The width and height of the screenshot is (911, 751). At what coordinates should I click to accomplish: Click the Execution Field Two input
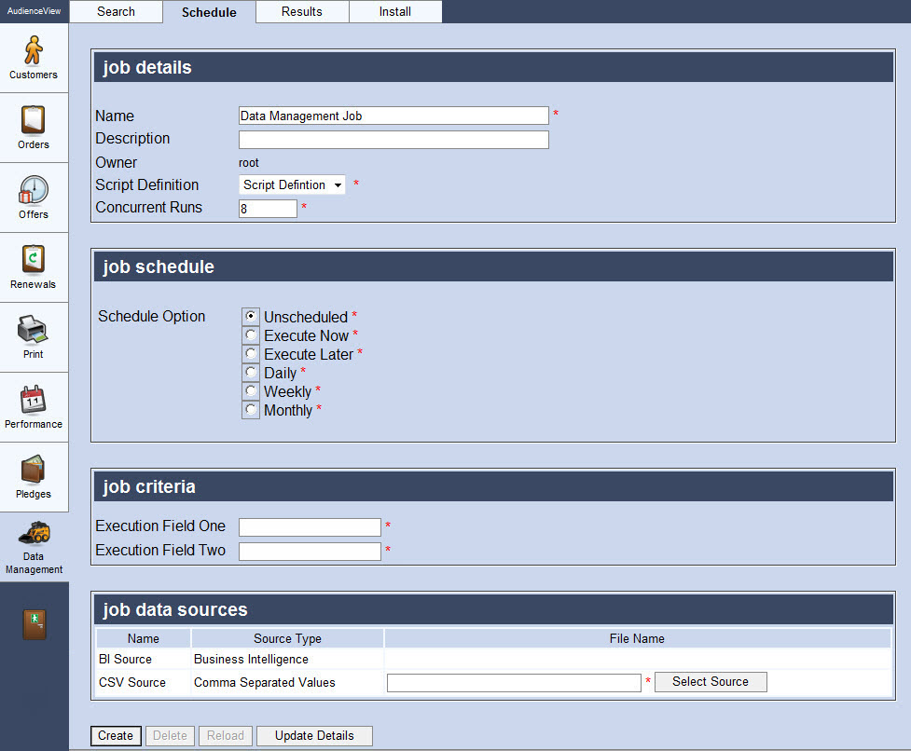click(310, 552)
